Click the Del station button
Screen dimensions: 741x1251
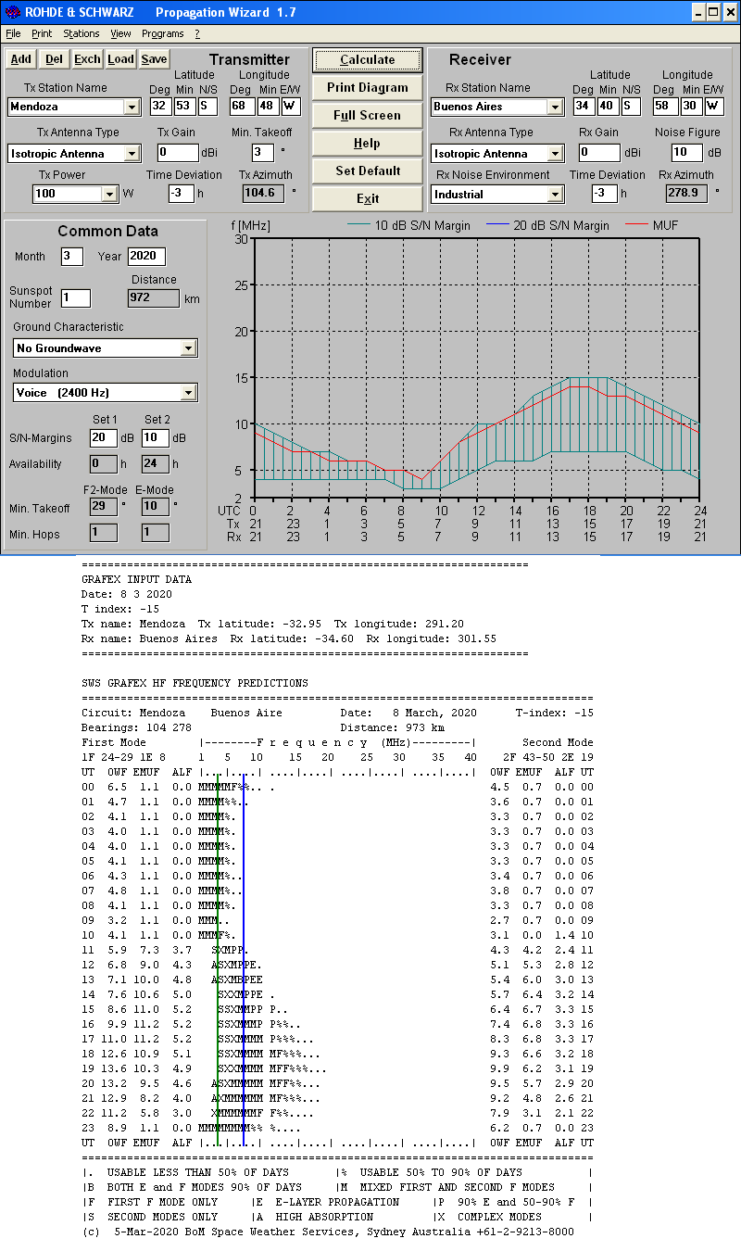[x=55, y=59]
